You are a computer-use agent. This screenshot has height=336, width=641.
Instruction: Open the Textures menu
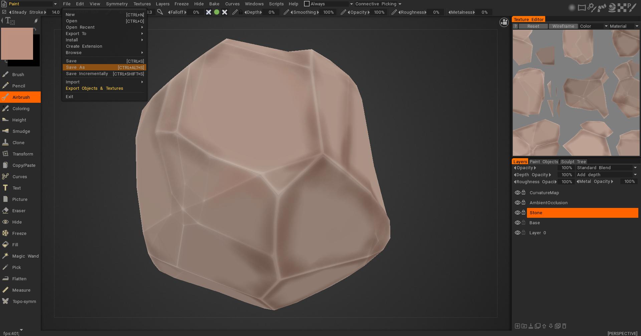click(142, 4)
